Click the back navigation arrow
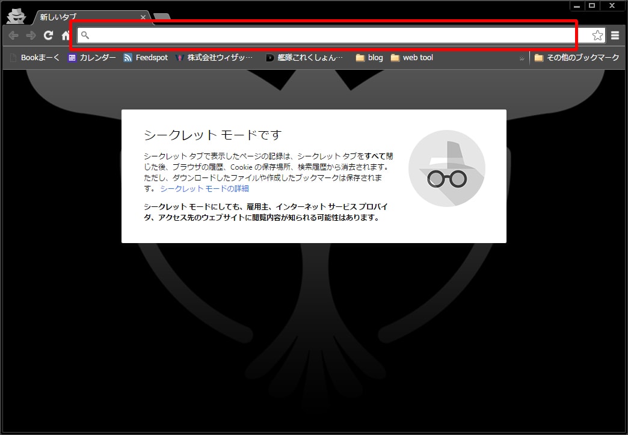The height and width of the screenshot is (435, 628). pyautogui.click(x=13, y=35)
